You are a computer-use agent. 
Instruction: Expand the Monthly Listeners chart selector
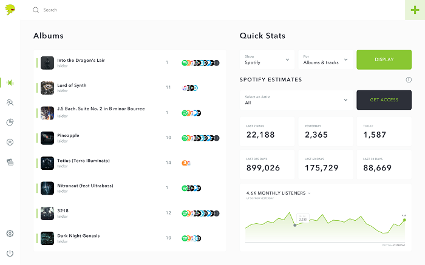tap(309, 193)
